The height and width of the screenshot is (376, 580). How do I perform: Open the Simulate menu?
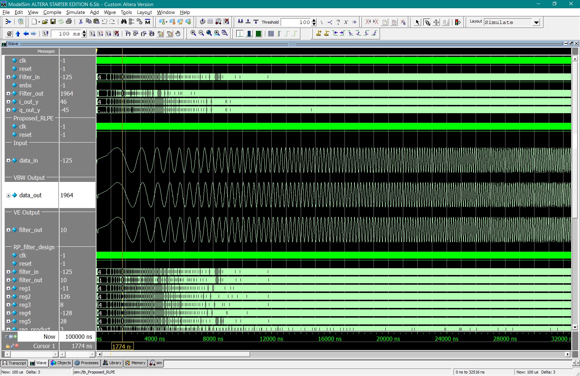coord(76,12)
